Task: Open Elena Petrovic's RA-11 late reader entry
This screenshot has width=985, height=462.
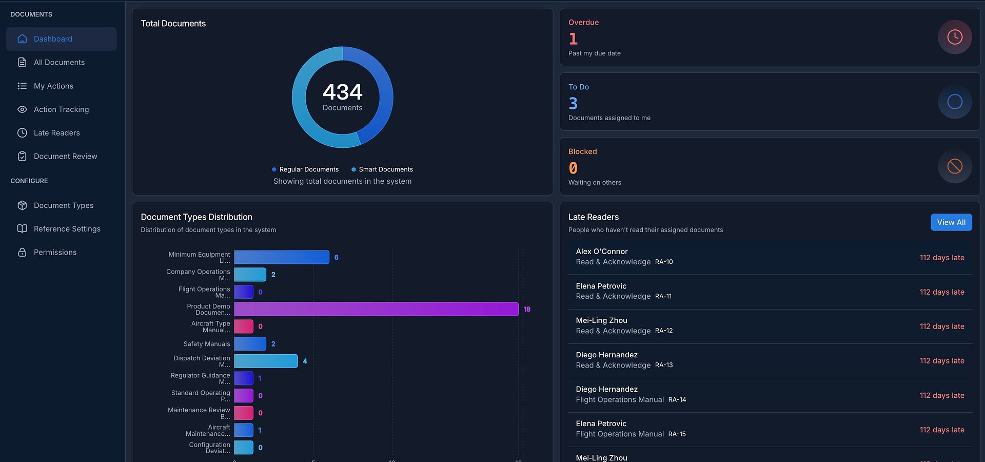Action: pos(770,291)
